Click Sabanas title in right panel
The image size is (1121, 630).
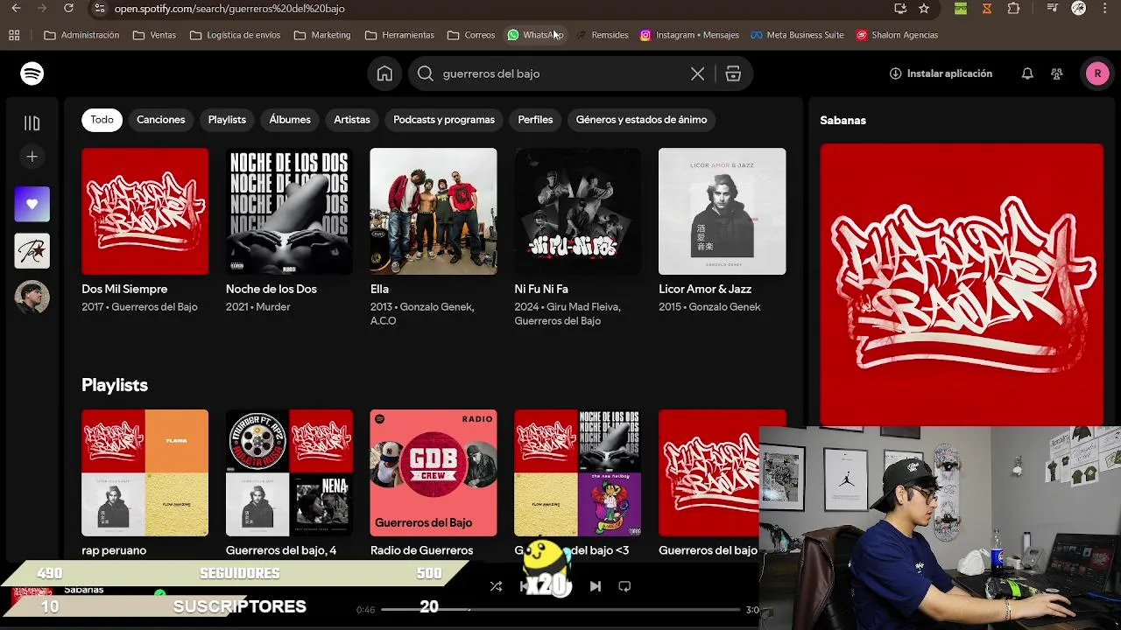click(843, 120)
